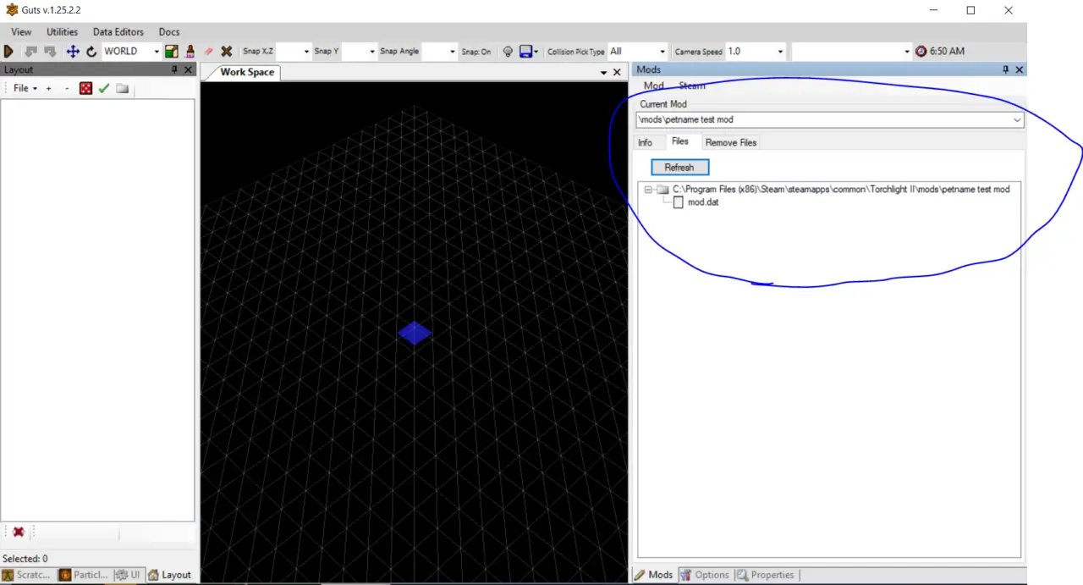
Task: Close the Mods panel
Action: pyautogui.click(x=1020, y=70)
